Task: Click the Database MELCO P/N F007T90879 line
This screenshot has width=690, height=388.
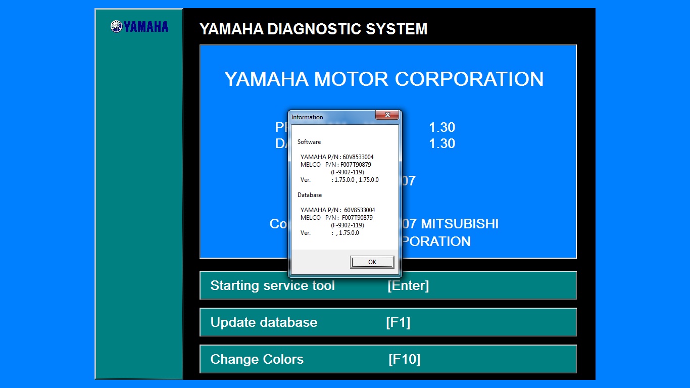Action: [336, 218]
